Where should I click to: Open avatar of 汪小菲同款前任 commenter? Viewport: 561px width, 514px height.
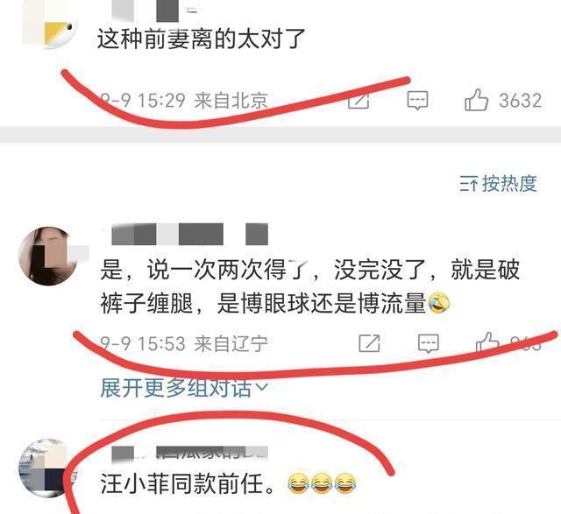47,468
